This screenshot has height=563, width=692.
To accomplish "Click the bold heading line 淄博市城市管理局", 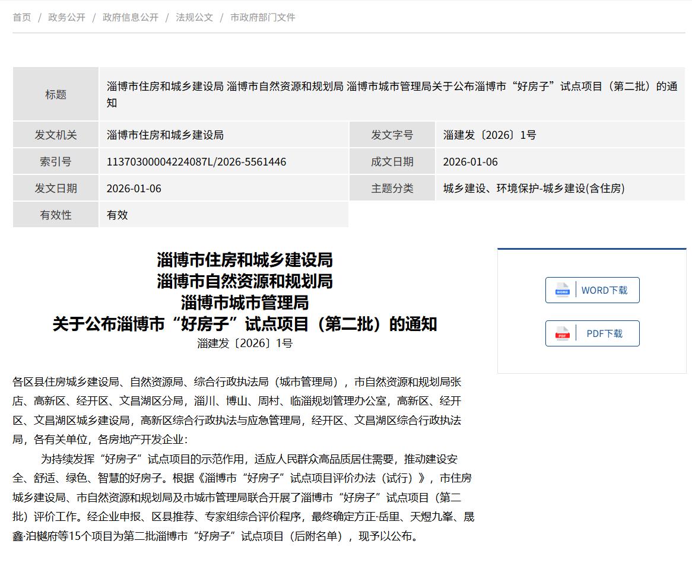I will (245, 303).
